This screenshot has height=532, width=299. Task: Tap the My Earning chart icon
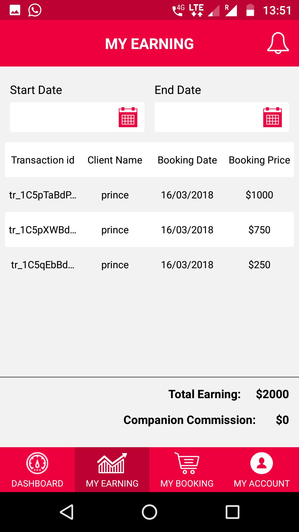pos(112,463)
